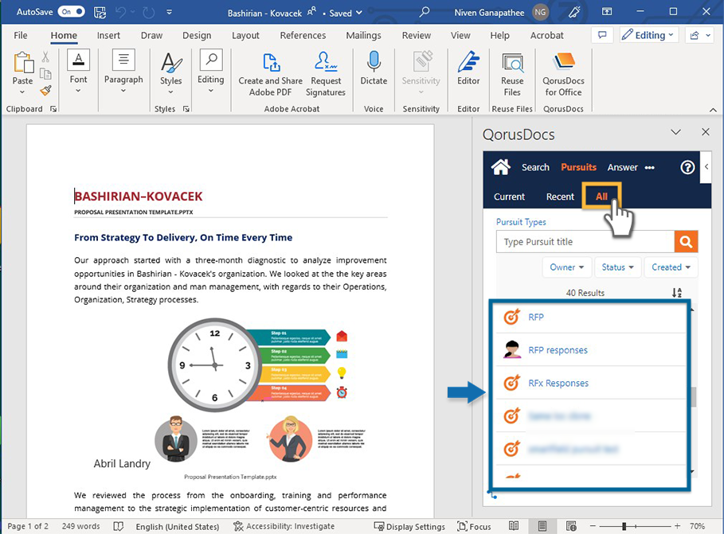Click the Paste clipboard icon
Screen dimensions: 724x534
[23, 62]
